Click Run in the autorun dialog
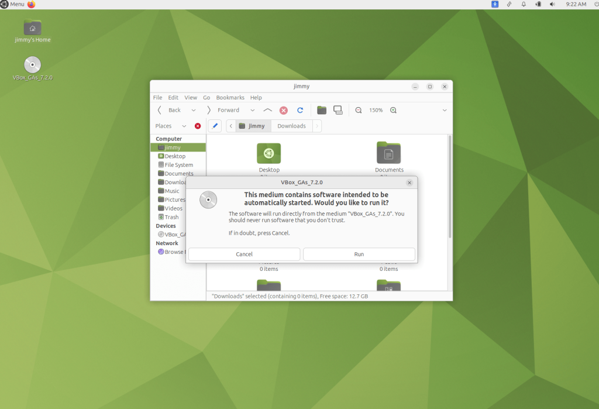Screen dimensions: 599x409 click(359, 254)
